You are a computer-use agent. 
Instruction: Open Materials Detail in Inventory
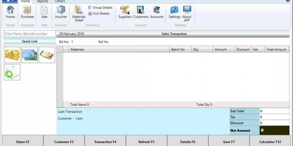coord(79,14)
